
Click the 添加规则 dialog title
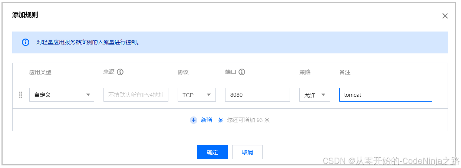(x=25, y=15)
